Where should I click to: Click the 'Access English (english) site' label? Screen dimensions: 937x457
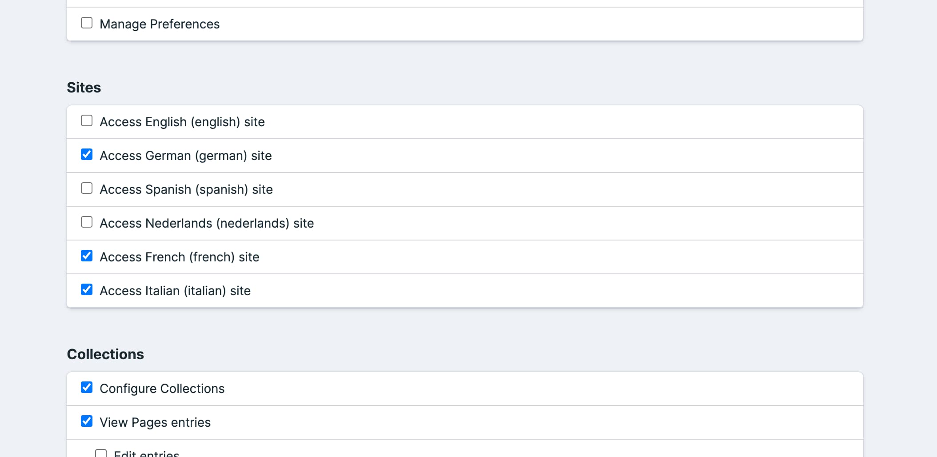[x=182, y=122]
